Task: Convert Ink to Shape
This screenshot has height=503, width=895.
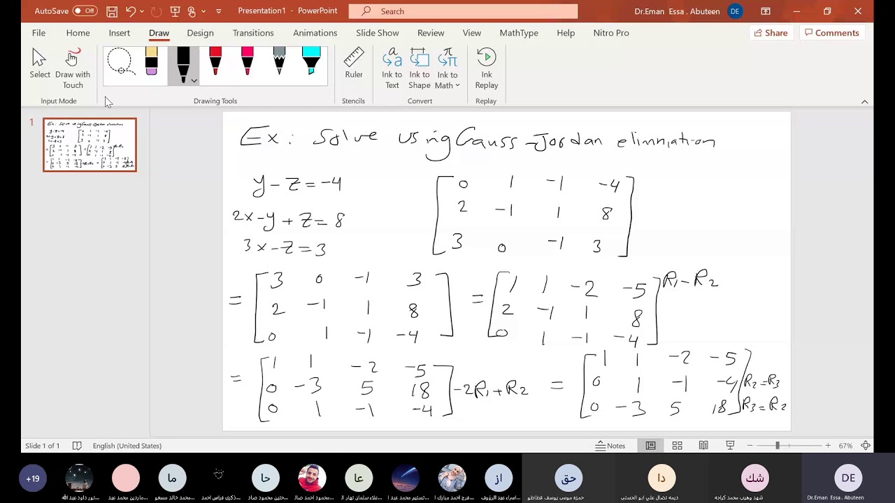Action: click(x=420, y=68)
